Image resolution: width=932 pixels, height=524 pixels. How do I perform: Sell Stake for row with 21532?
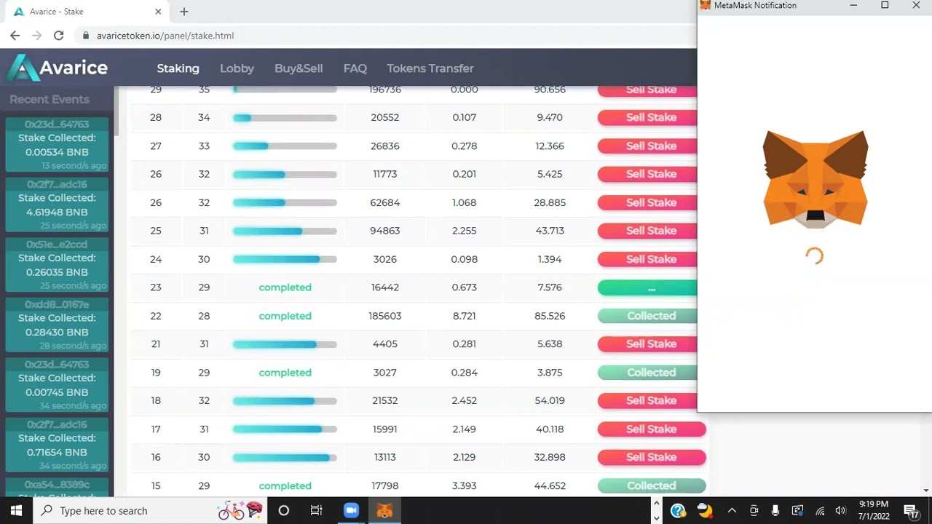click(647, 400)
